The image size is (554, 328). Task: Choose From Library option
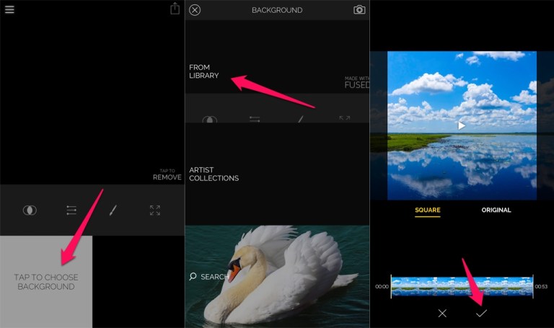pos(204,71)
